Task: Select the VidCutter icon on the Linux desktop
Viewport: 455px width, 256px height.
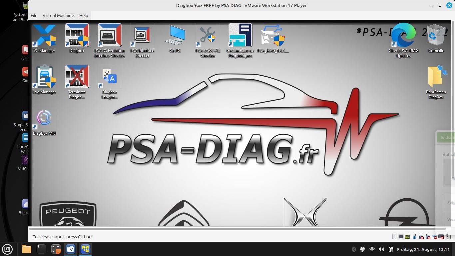Action: [24, 163]
